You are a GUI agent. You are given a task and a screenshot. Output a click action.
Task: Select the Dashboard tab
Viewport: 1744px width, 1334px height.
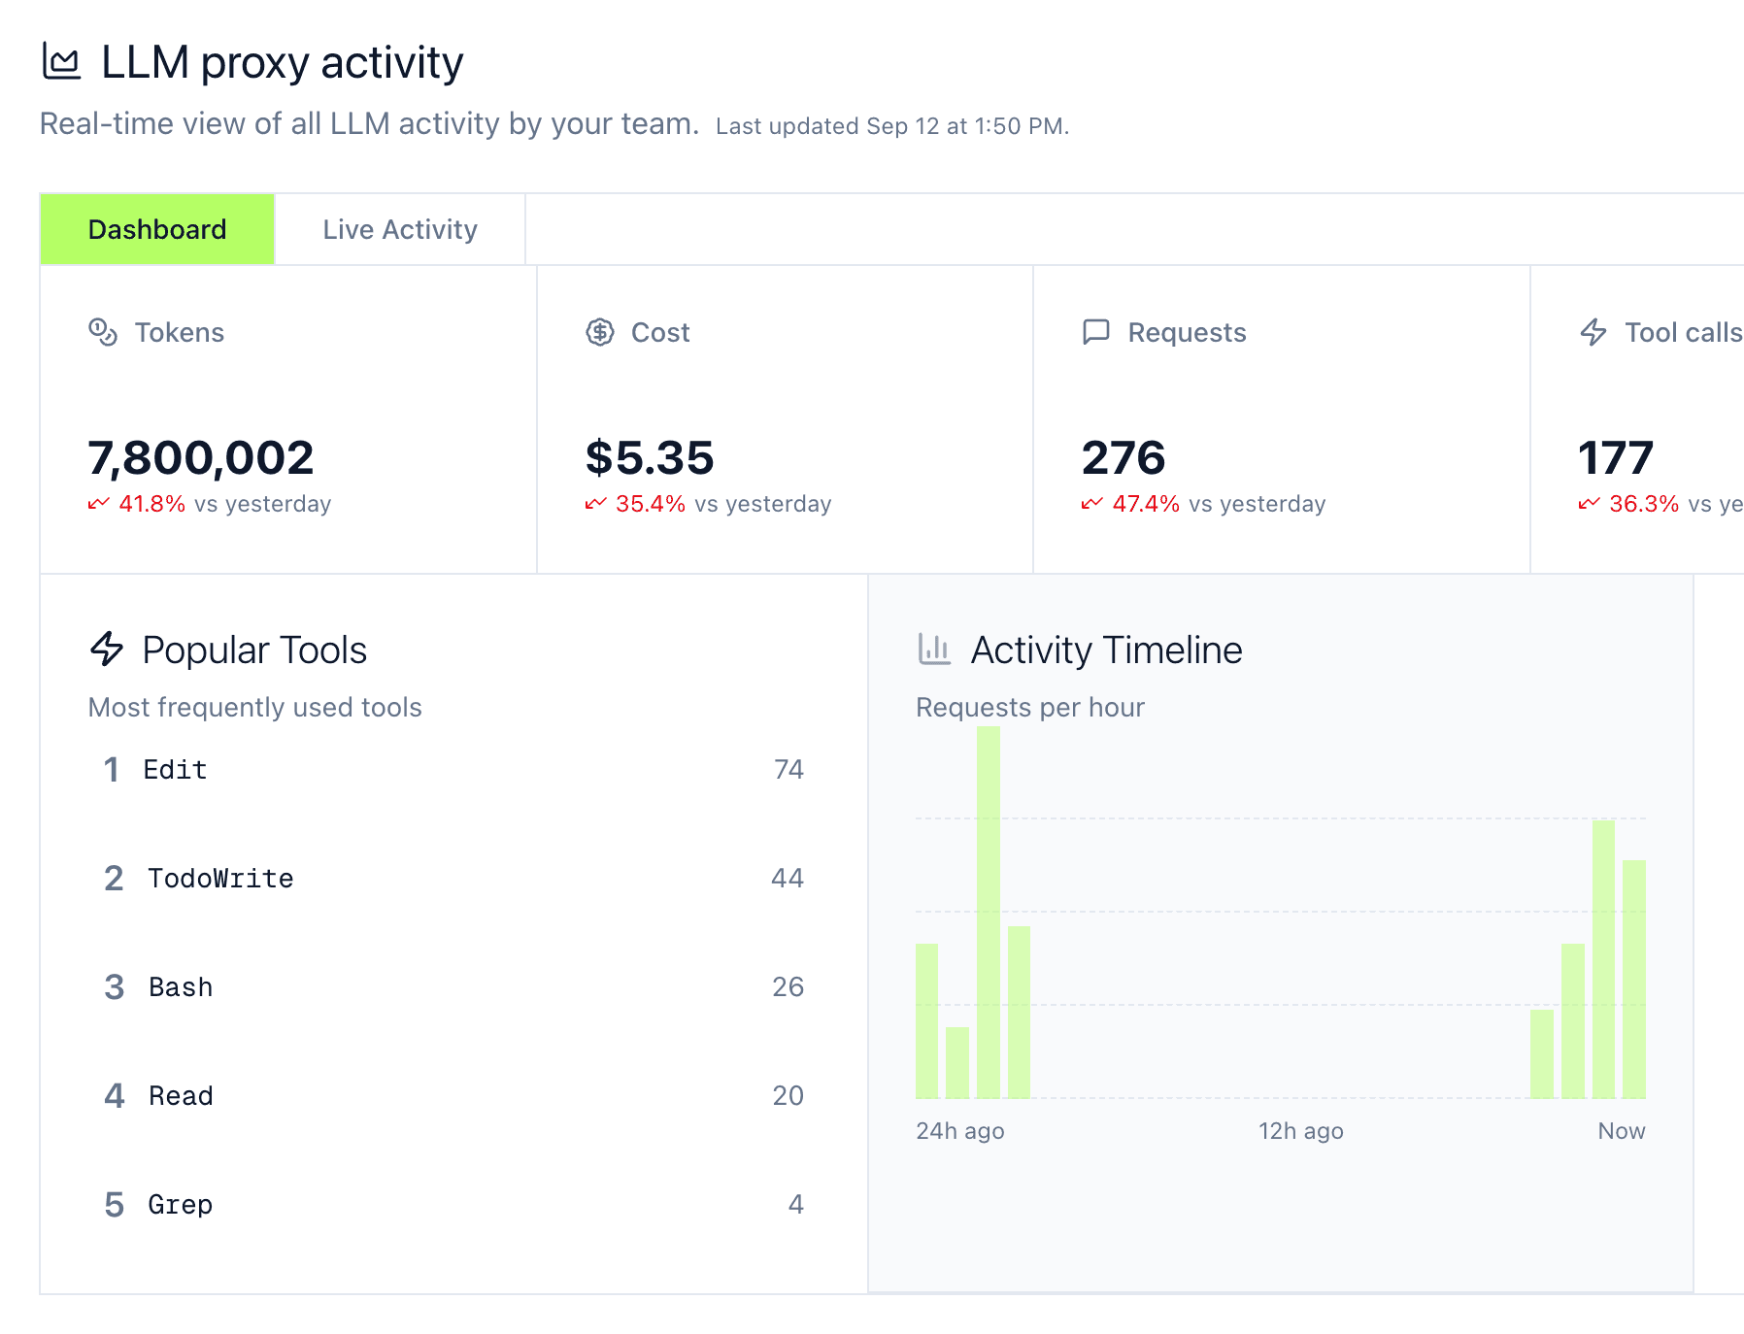(156, 229)
